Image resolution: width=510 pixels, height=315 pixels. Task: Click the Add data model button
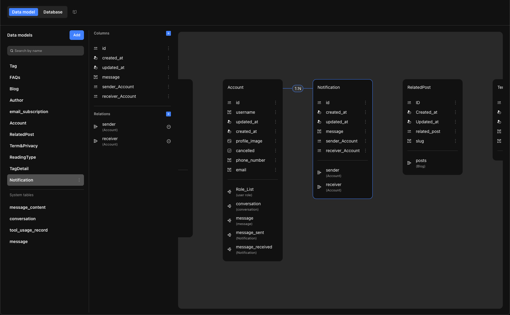point(77,35)
